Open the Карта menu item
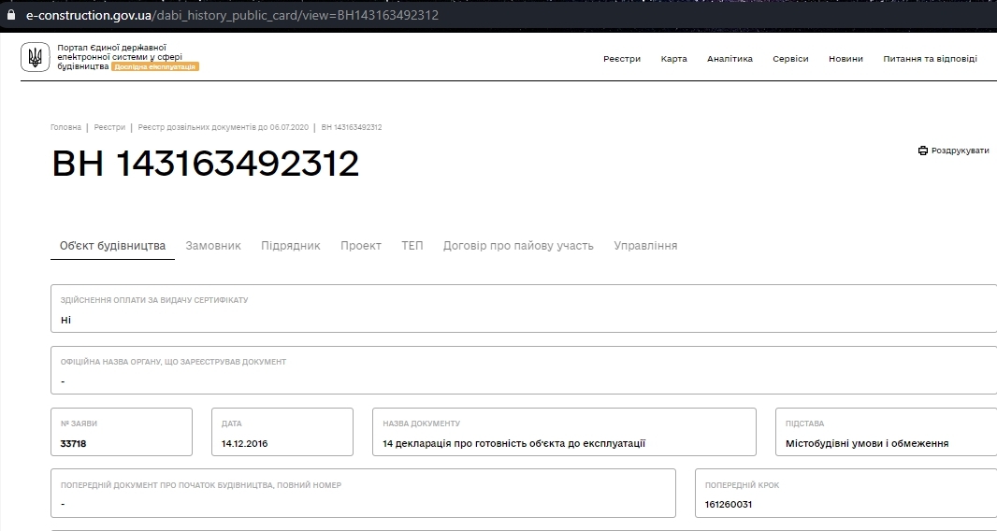The image size is (997, 531). 673,59
